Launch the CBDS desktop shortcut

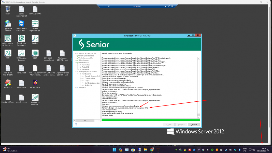(35, 54)
